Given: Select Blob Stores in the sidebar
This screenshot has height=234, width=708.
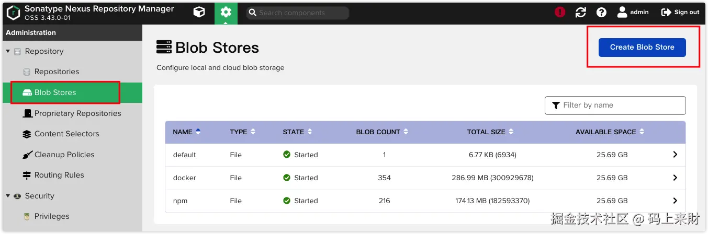Looking at the screenshot, I should click(x=71, y=92).
